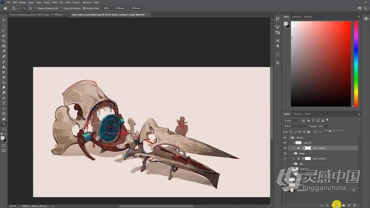
Task: Select the Move tool
Action: (x=4, y=20)
